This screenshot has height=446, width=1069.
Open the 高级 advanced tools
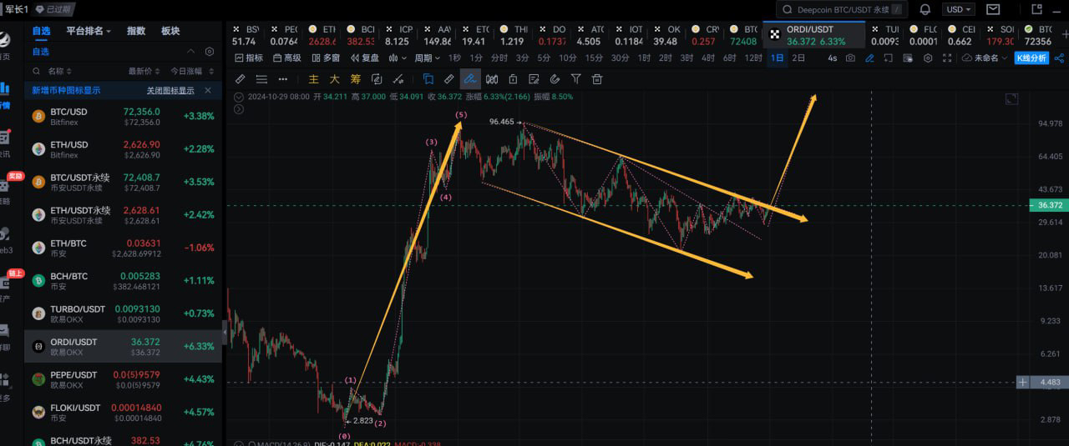[x=286, y=58]
